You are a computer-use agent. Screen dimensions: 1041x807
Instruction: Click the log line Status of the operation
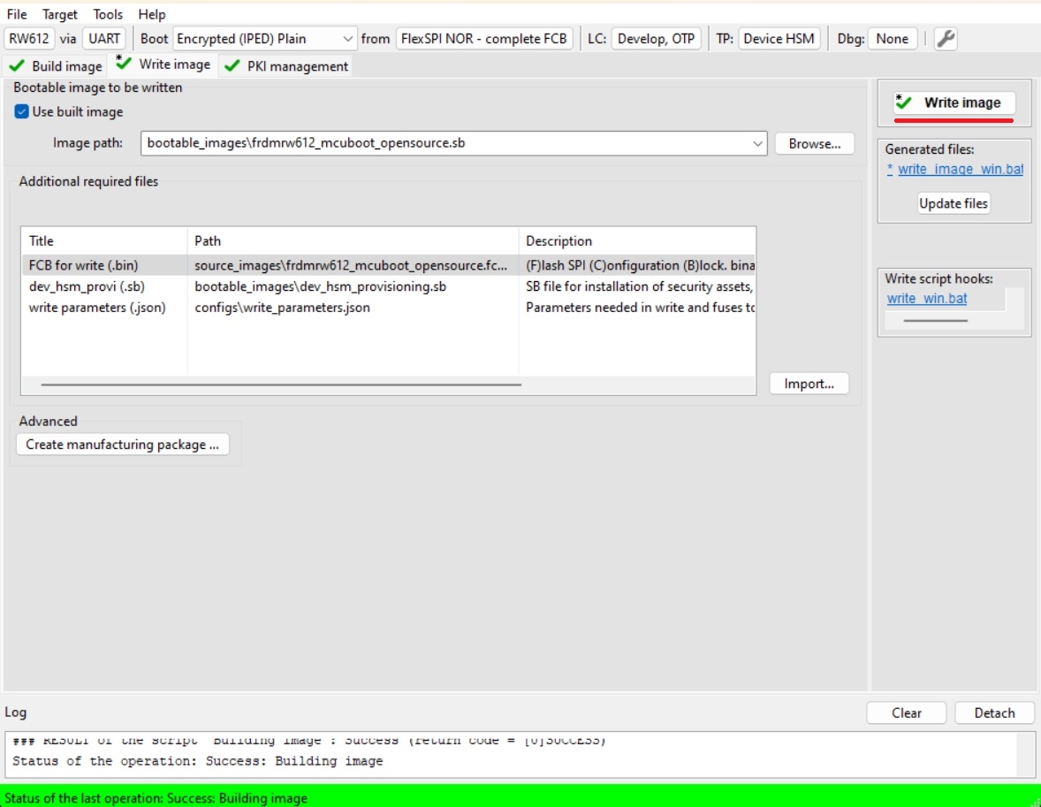point(197,761)
